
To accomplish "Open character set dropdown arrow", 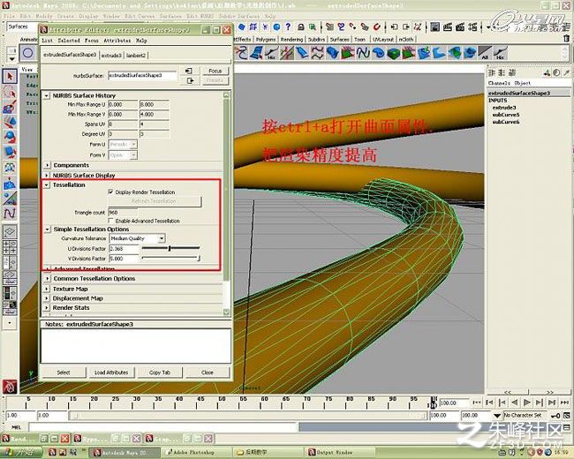I will [x=496, y=416].
